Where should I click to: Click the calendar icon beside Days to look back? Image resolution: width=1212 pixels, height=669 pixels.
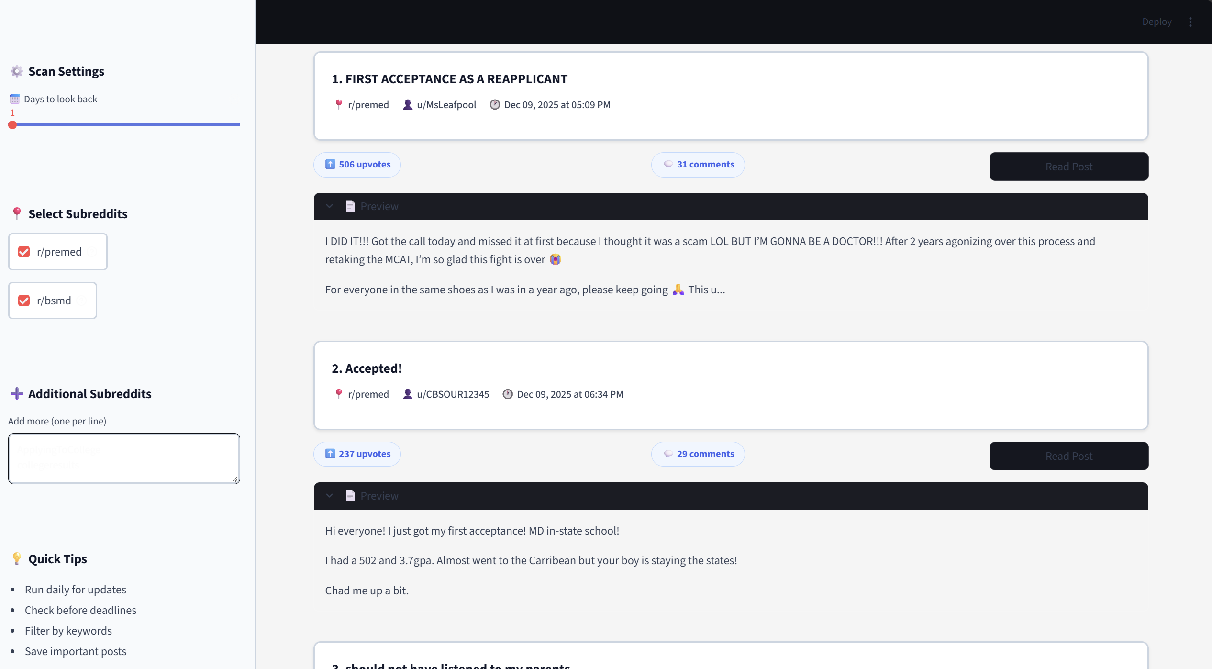14,99
